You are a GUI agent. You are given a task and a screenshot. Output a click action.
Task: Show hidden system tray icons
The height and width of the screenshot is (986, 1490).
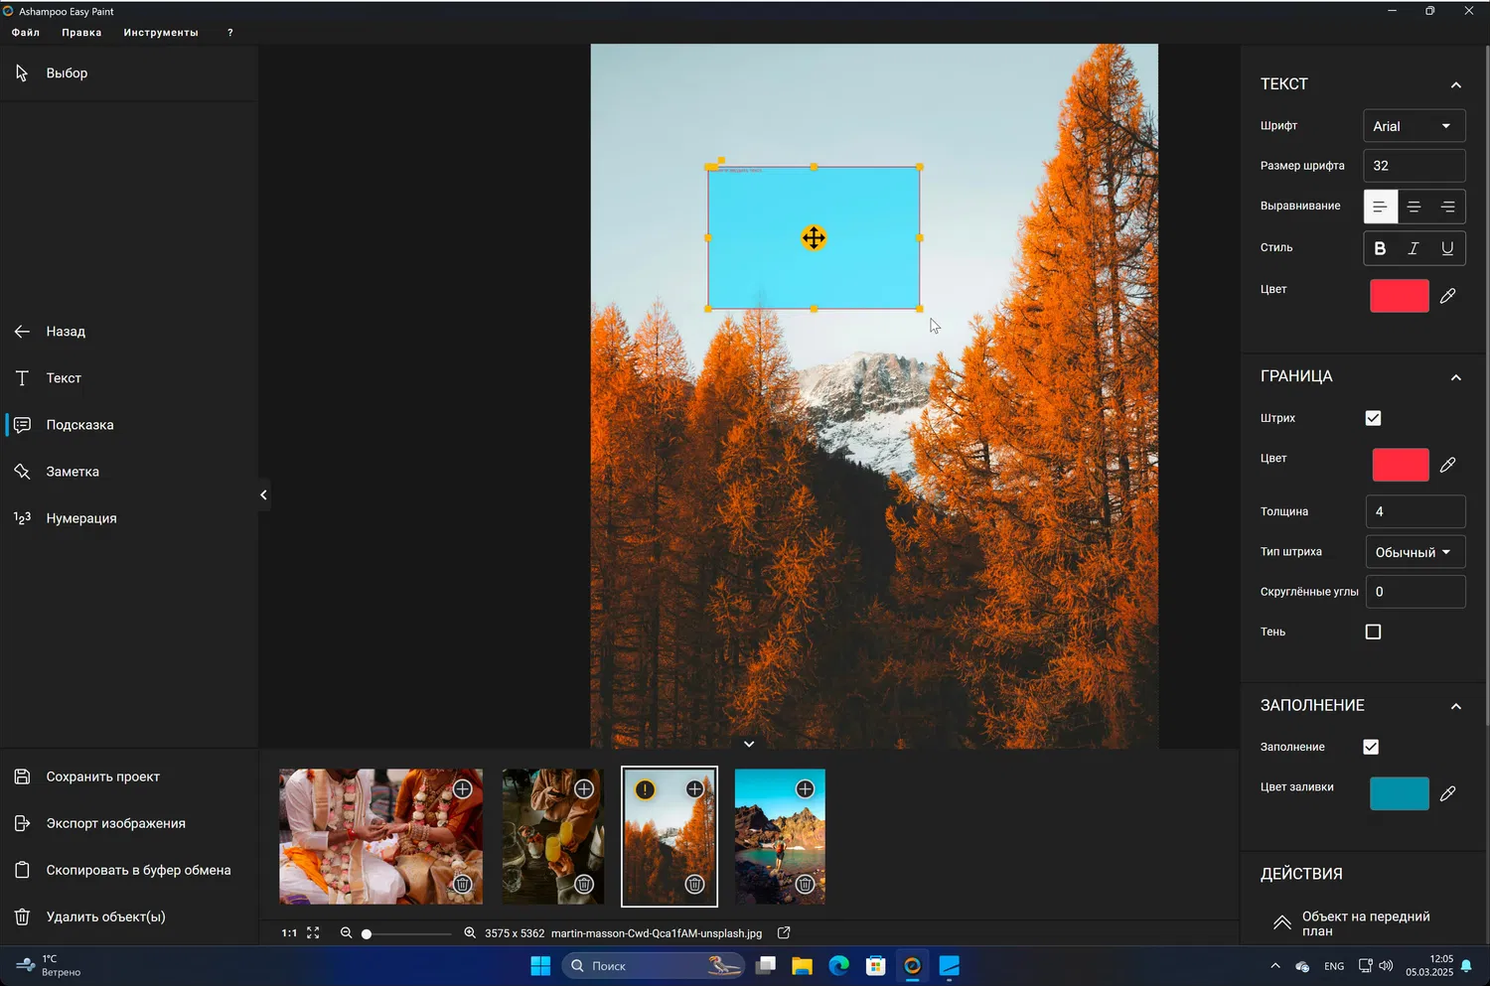pos(1275,966)
